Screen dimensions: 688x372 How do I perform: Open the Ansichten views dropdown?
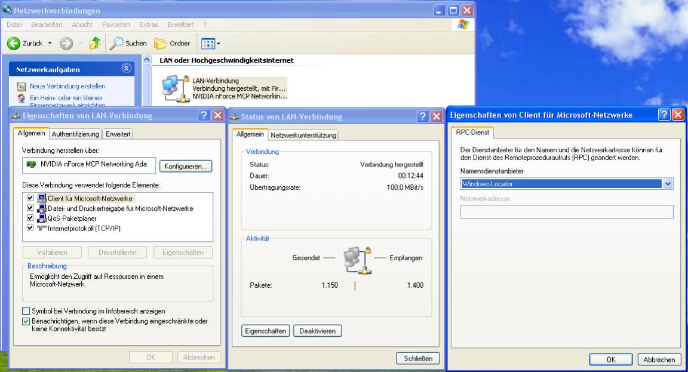(211, 44)
